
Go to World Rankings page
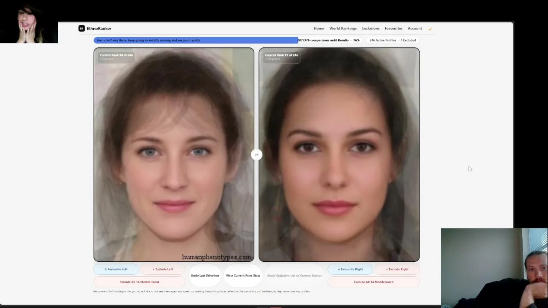[343, 28]
